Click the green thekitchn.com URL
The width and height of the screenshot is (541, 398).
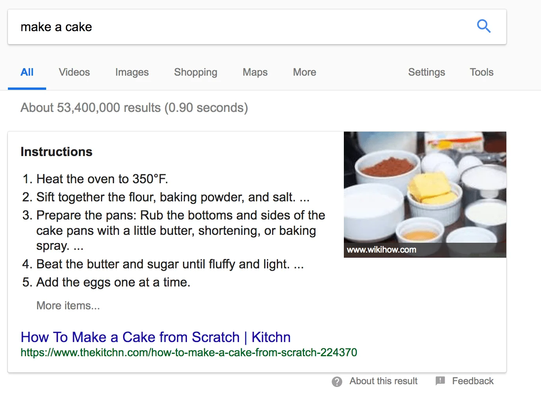188,353
